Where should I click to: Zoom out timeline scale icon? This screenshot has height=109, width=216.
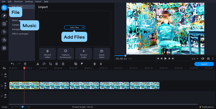click(x=12, y=107)
